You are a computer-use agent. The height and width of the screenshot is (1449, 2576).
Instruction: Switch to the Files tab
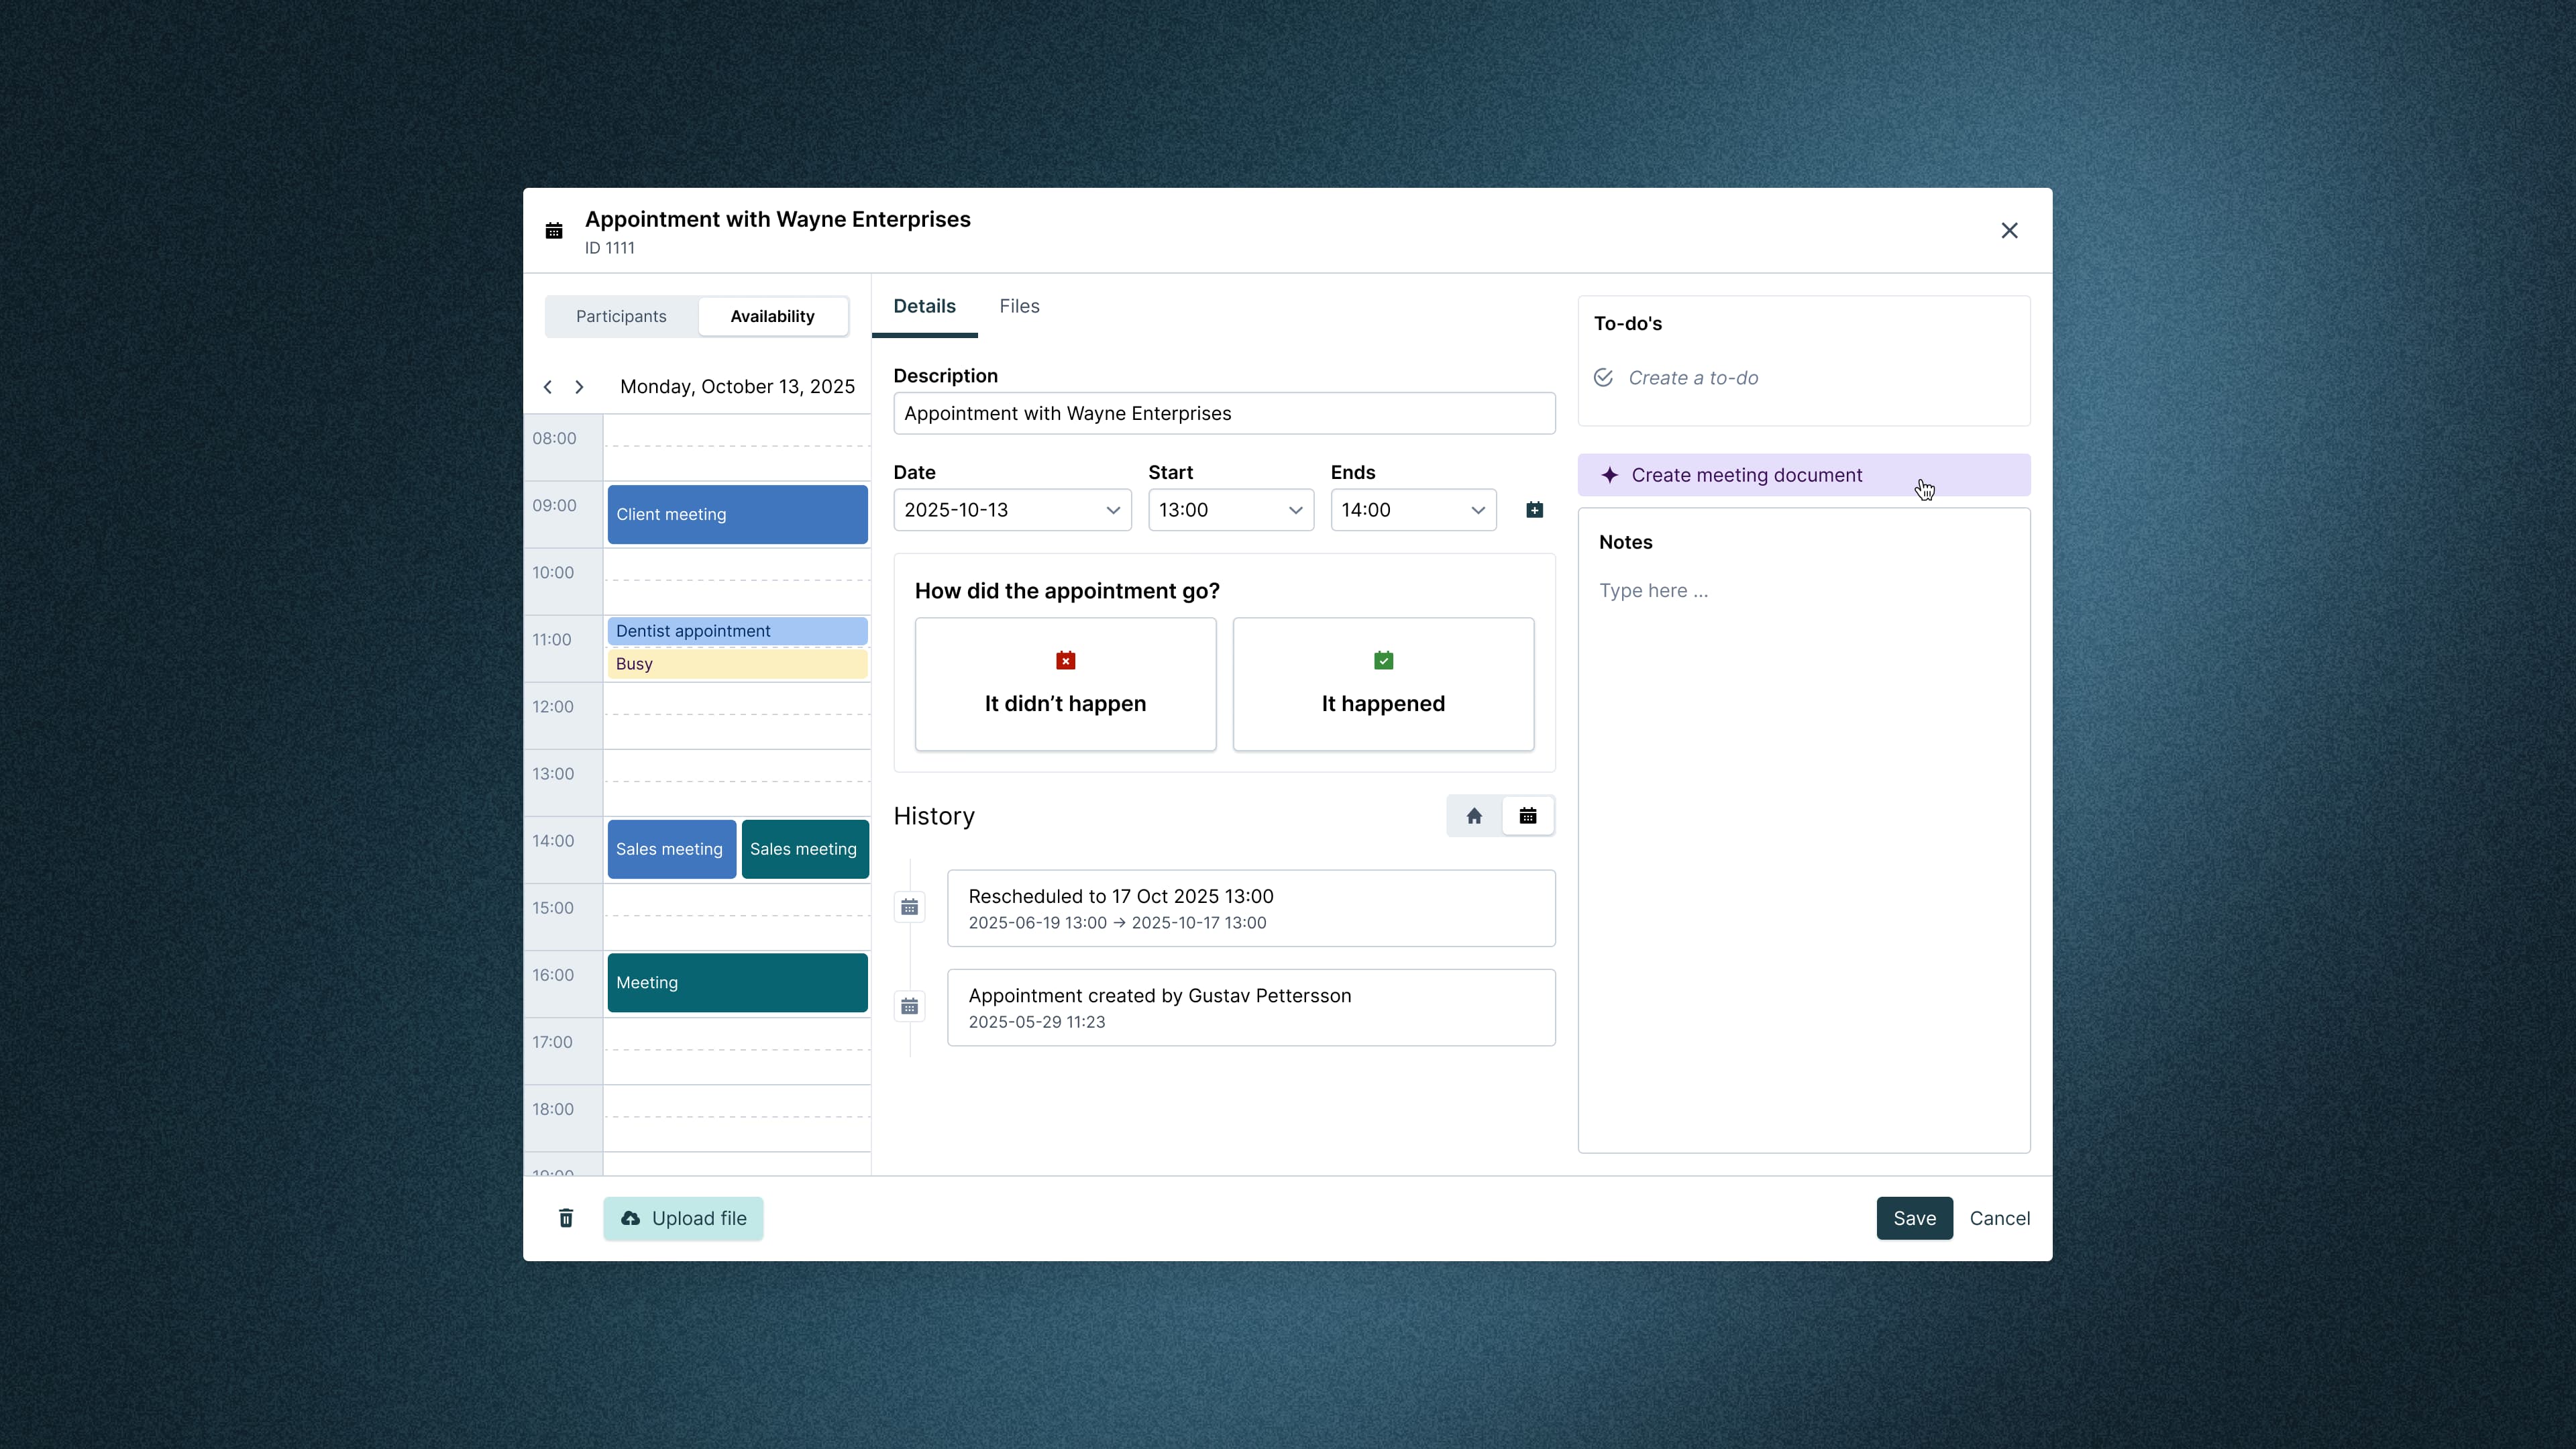tap(1019, 306)
